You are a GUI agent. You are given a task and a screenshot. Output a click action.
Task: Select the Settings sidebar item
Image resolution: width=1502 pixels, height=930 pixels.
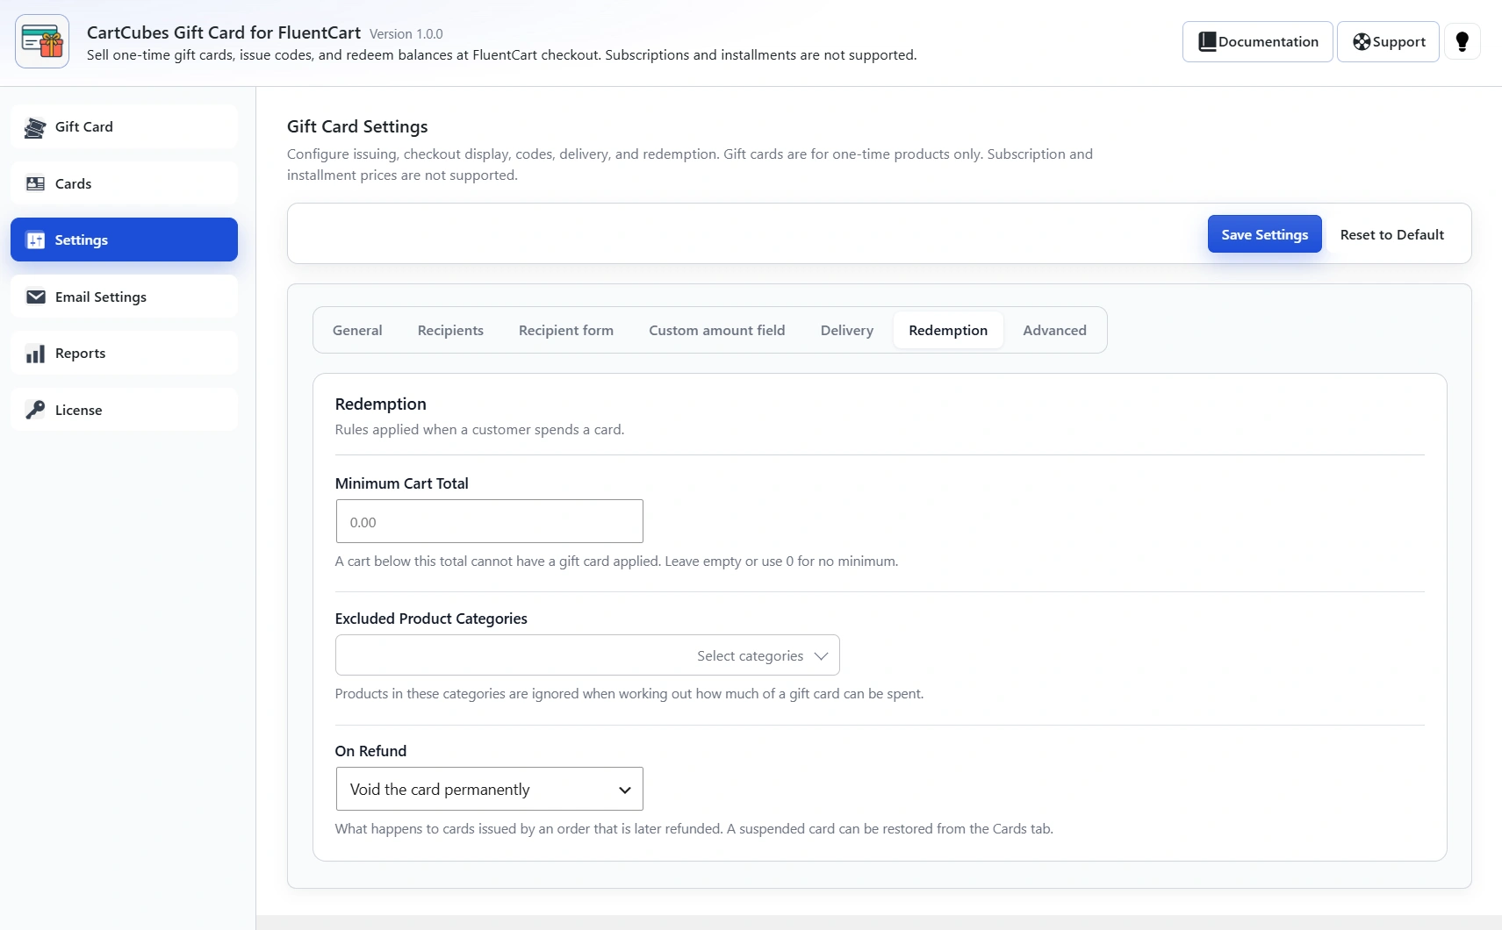click(x=124, y=240)
